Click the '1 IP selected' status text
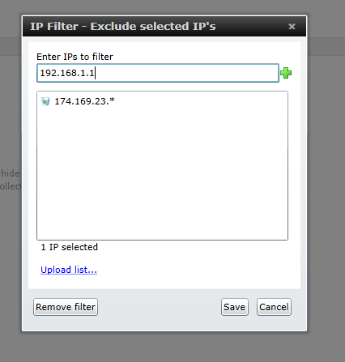This screenshot has height=362, width=345. click(x=70, y=247)
